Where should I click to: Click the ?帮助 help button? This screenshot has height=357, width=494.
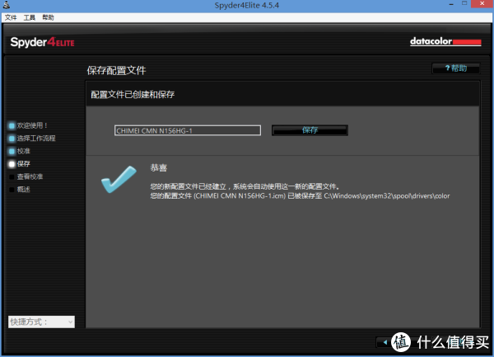pyautogui.click(x=456, y=68)
